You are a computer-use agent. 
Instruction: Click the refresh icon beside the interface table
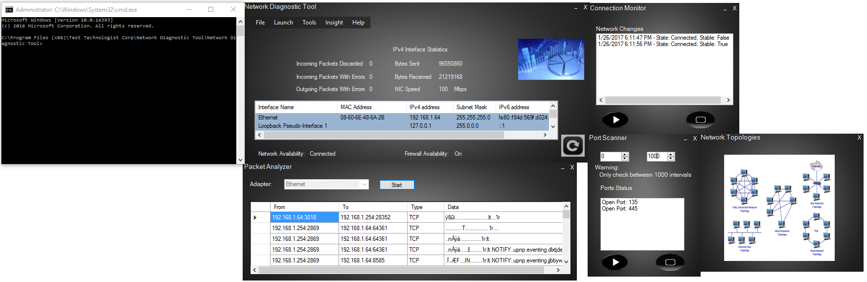pos(572,145)
